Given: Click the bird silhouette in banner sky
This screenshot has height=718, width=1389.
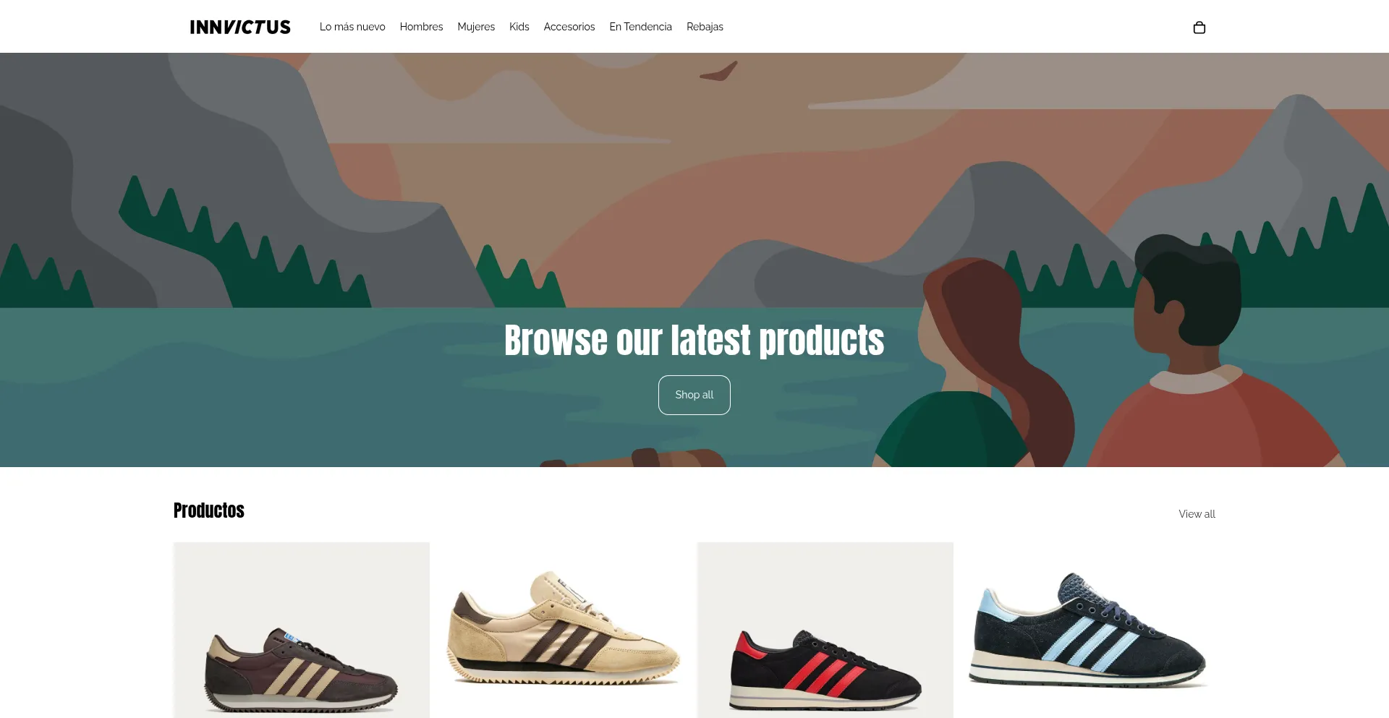Looking at the screenshot, I should tap(719, 71).
